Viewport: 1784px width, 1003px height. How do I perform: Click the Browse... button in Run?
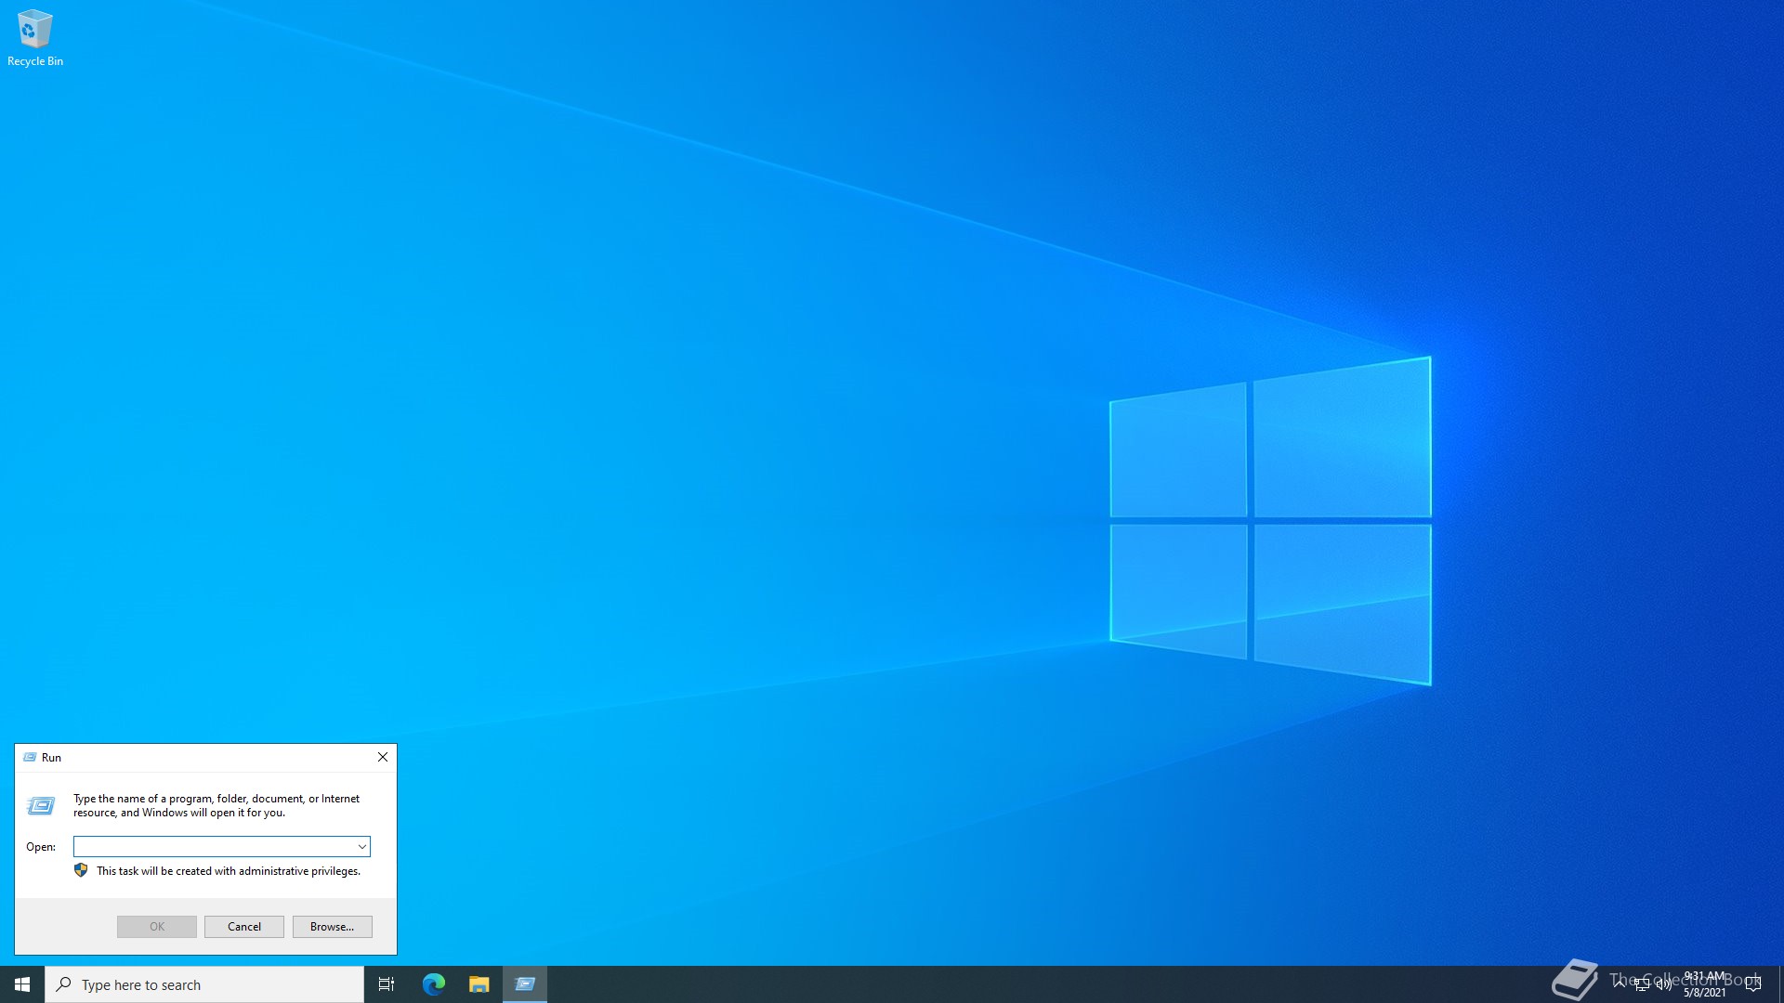click(x=332, y=927)
